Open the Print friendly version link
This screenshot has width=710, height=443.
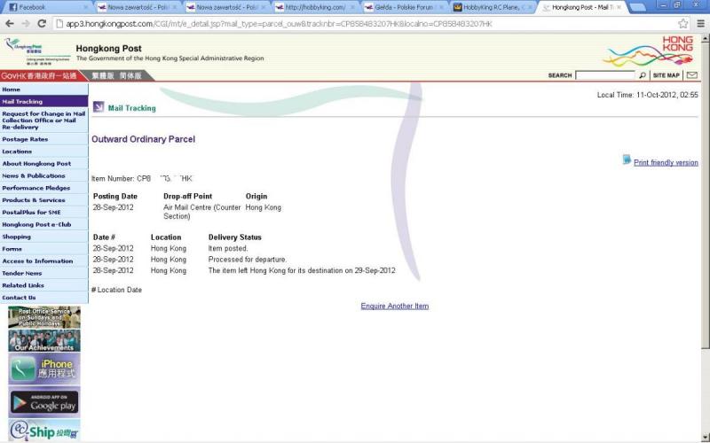click(666, 163)
